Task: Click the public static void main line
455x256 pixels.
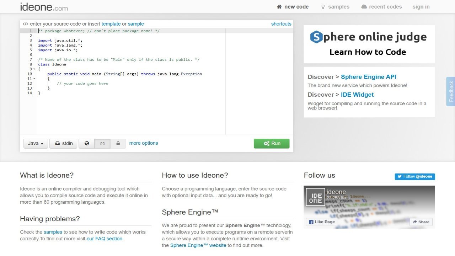Action: tap(124, 74)
